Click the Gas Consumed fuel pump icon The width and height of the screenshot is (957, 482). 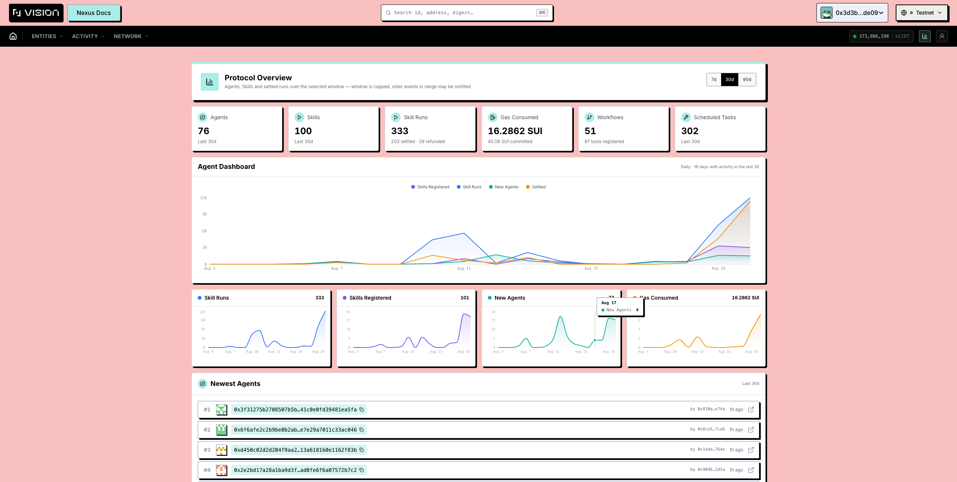tap(492, 117)
